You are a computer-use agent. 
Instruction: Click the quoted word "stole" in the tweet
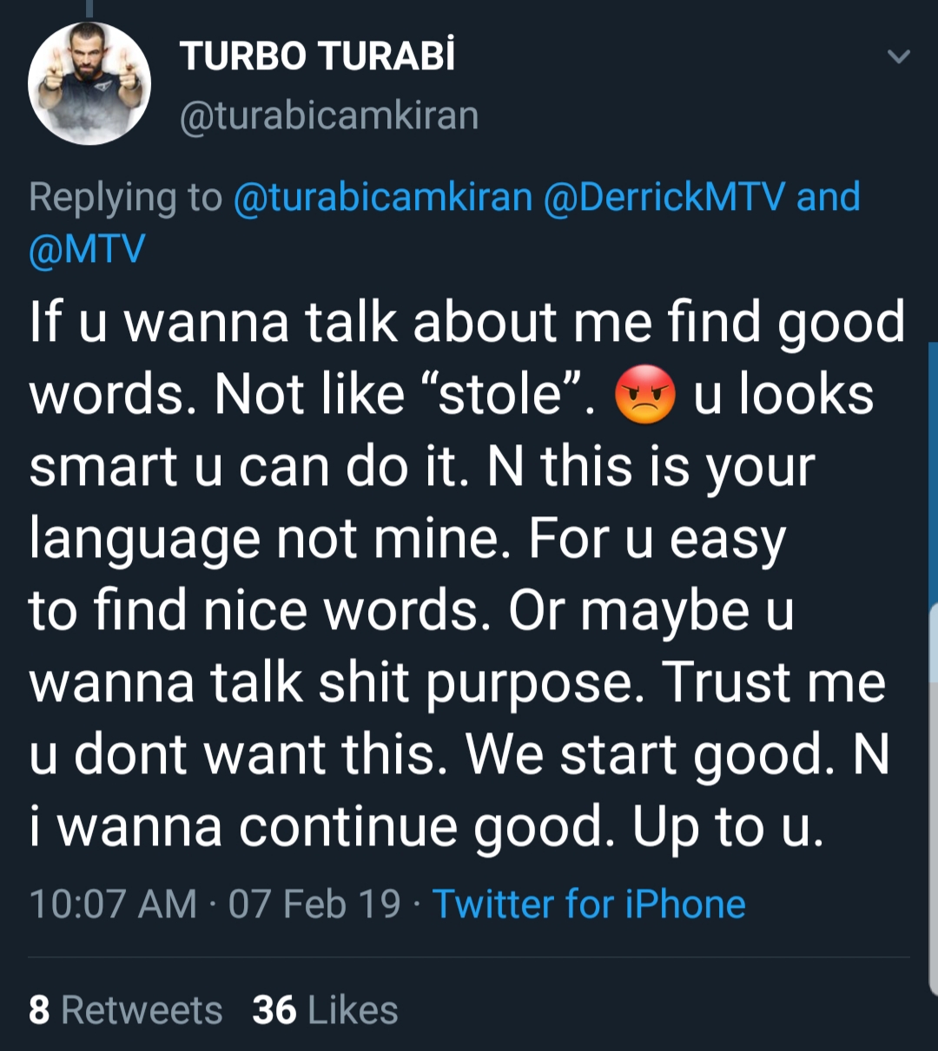click(x=503, y=395)
